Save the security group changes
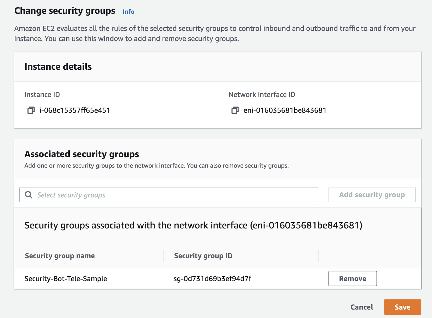Screen dimensions: 432x318 (x=402, y=307)
